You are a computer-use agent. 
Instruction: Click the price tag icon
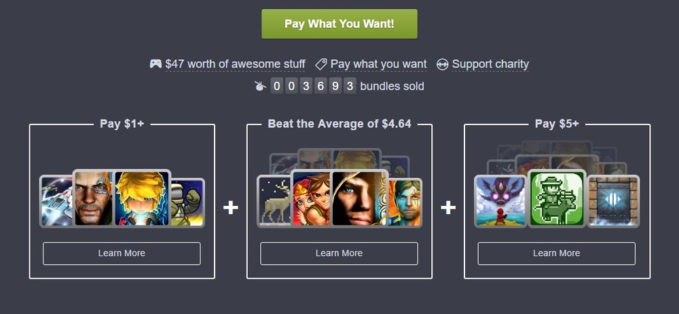tap(321, 64)
